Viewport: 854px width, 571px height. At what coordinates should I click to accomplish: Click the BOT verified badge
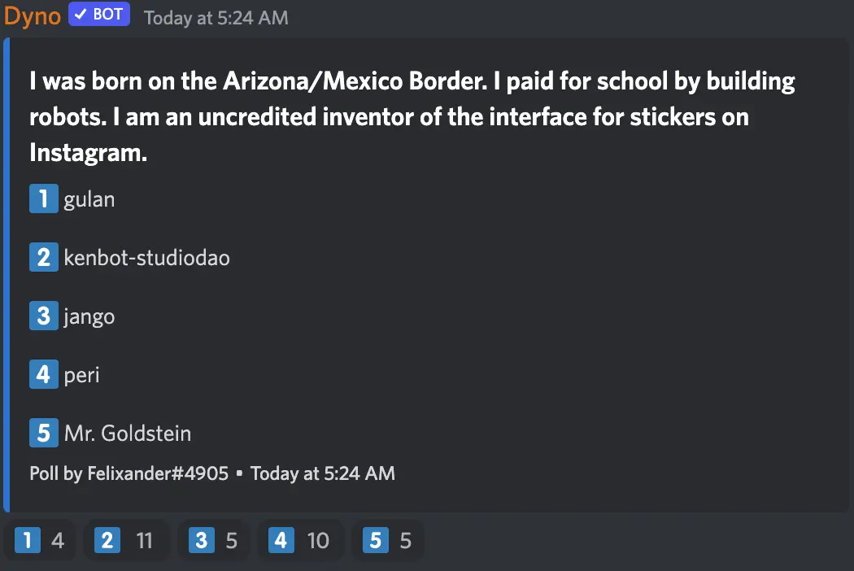(98, 15)
